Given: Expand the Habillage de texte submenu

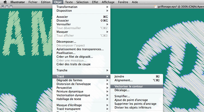Looking at the screenshot, I should (82, 99).
